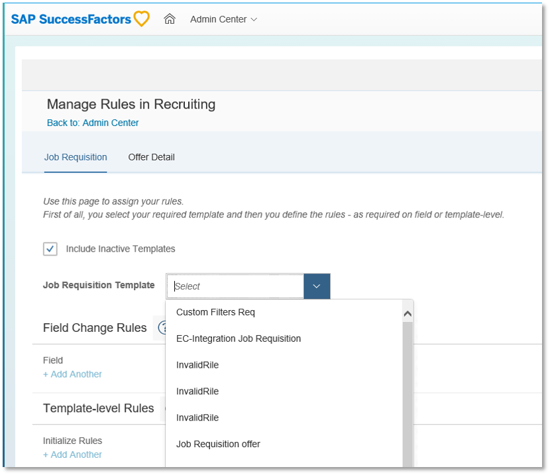The image size is (550, 475).
Task: Open help icon beside Field Change Rules
Action: [x=162, y=327]
